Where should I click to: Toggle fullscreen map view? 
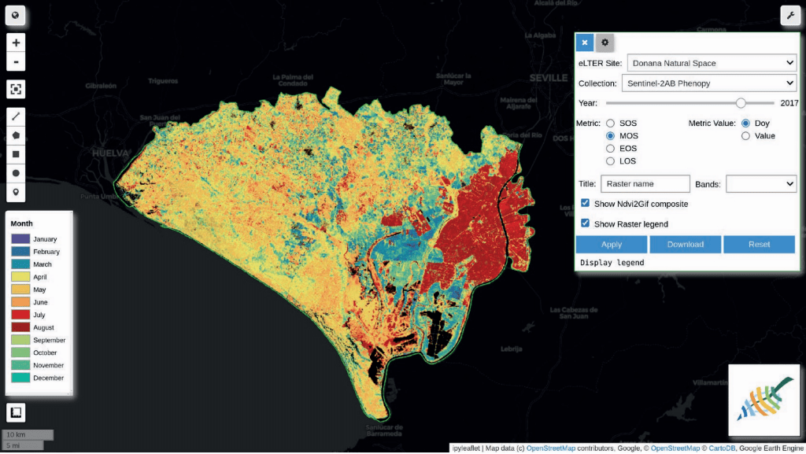click(x=16, y=90)
